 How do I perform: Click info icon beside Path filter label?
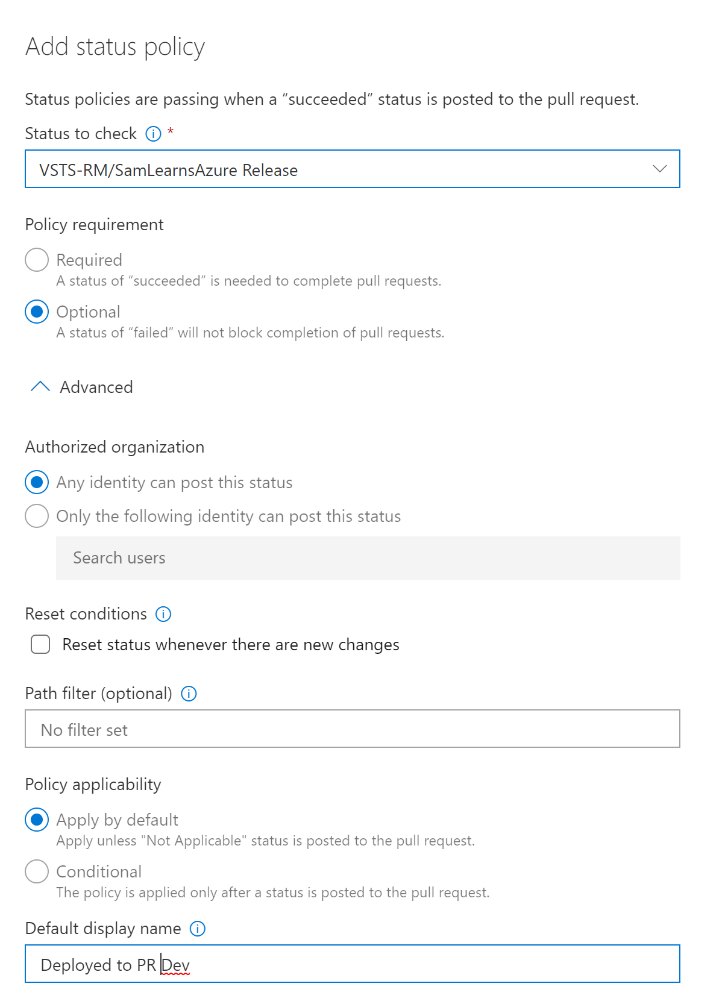189,694
